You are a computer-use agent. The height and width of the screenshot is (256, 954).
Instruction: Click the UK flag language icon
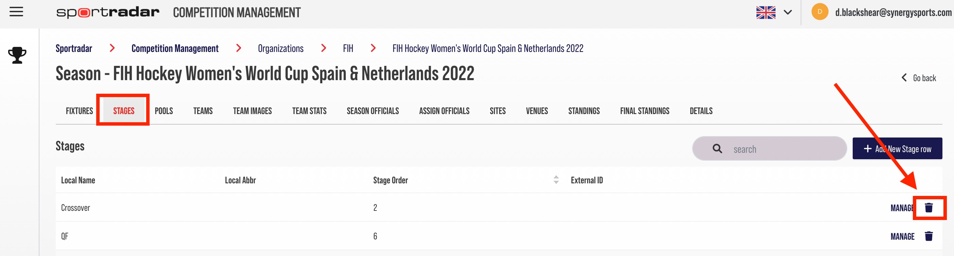pos(766,13)
